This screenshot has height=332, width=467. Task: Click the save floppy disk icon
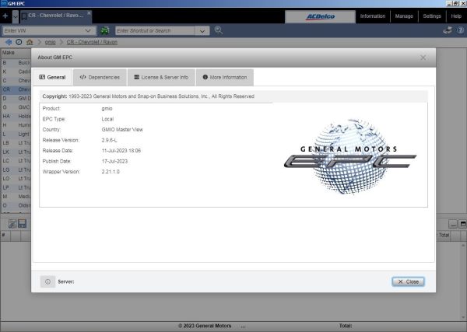[x=23, y=224]
